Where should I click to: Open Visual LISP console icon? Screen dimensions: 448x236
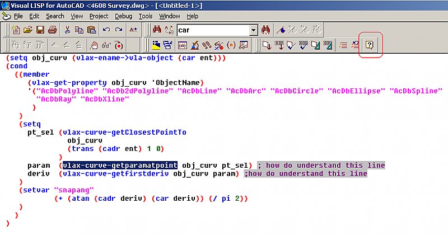(x=183, y=45)
